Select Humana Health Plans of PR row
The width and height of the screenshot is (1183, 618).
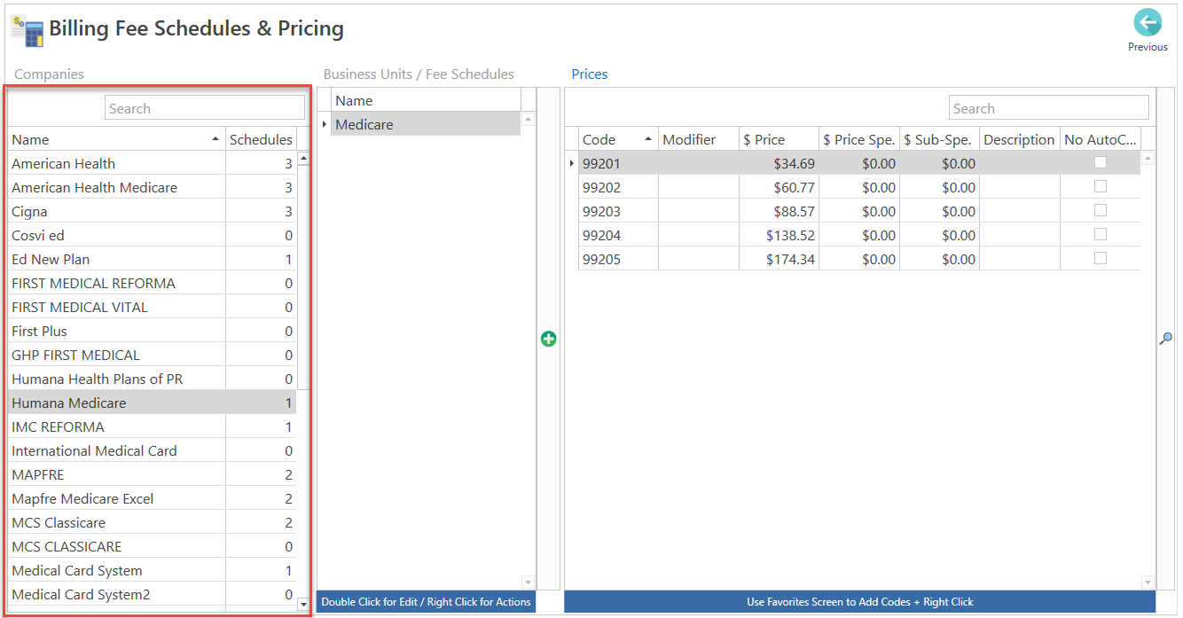pyautogui.click(x=153, y=379)
